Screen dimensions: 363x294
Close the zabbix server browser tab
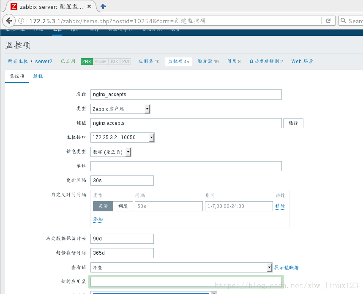(89, 6)
